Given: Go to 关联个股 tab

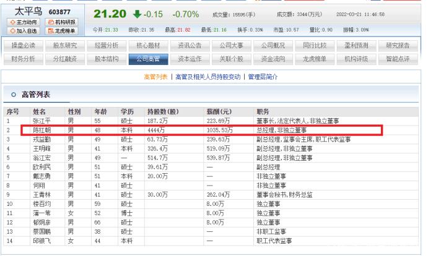Looking at the screenshot, I should click(232, 59).
